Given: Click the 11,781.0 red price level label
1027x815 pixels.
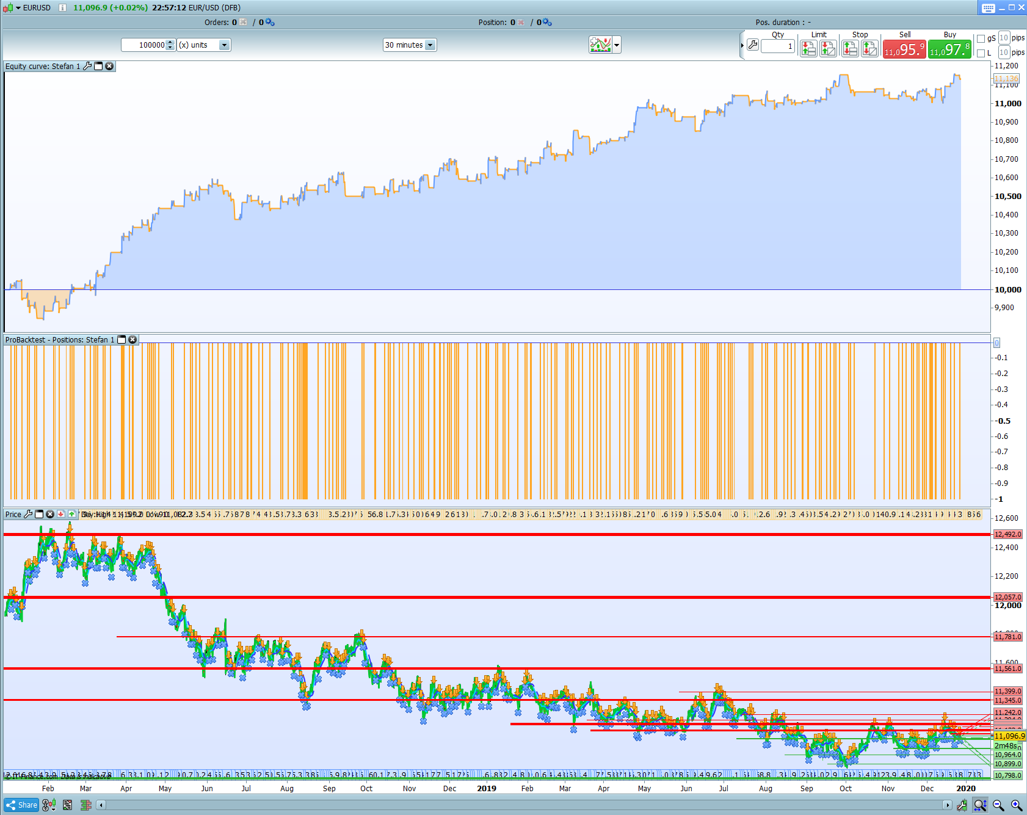Looking at the screenshot, I should (x=1008, y=637).
